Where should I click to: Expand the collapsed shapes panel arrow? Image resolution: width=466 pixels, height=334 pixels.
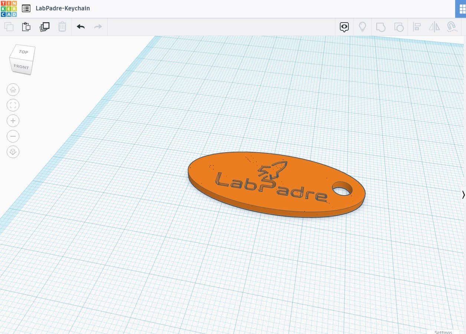coord(463,195)
